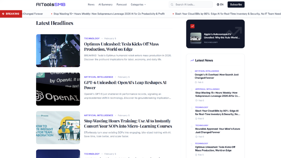Open the News menu item
The height and width of the screenshot is (158, 281).
point(91,5)
